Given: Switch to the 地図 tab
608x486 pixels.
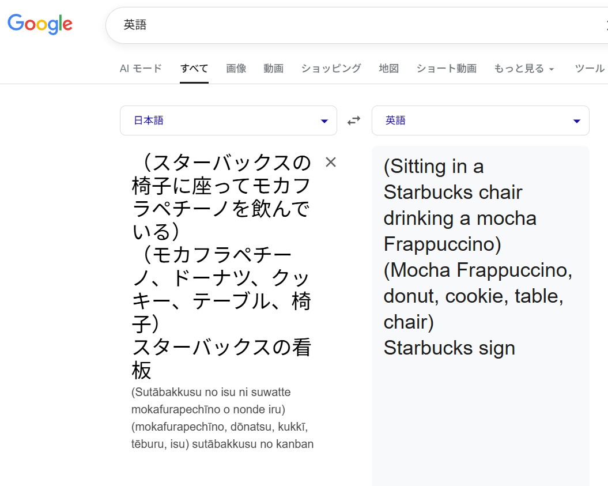Looking at the screenshot, I should click(388, 69).
